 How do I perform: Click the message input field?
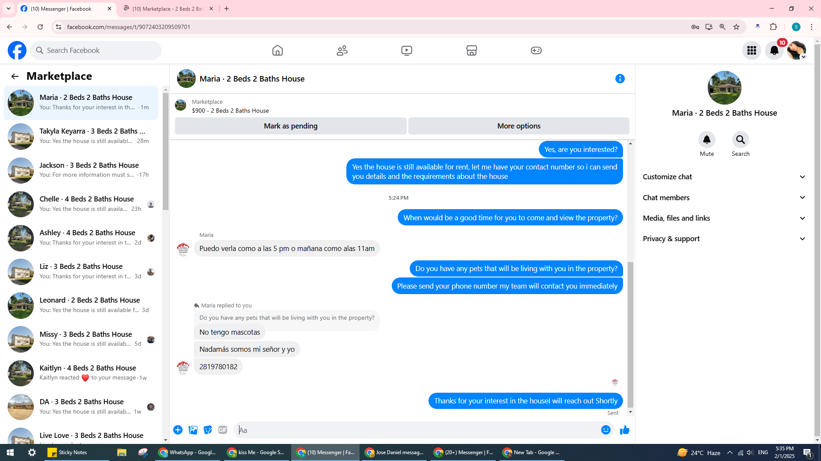tap(417, 430)
